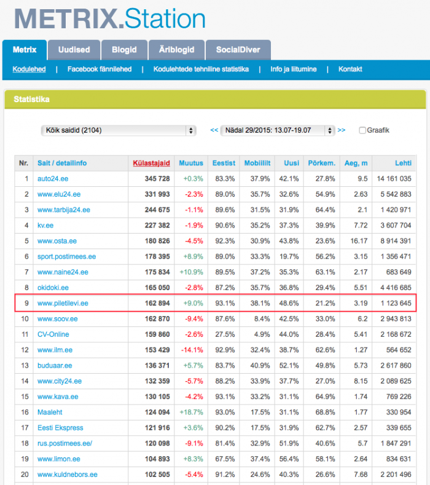
Task: Open Kodulehtede tehniline statistika link
Action: [201, 69]
